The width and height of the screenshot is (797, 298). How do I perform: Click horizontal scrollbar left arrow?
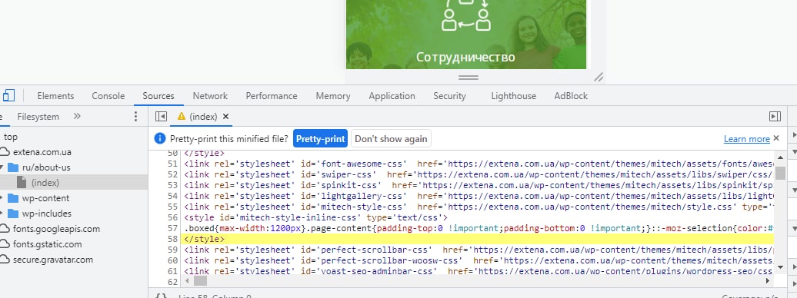(x=187, y=281)
